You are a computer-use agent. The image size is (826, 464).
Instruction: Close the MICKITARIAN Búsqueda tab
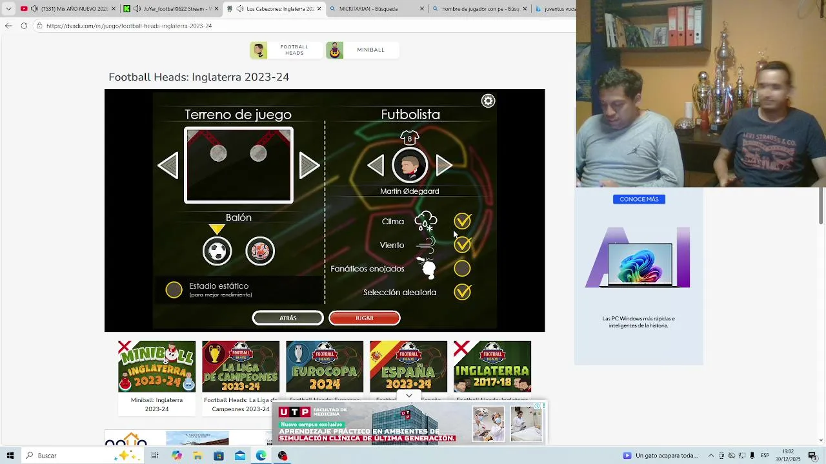pyautogui.click(x=422, y=8)
